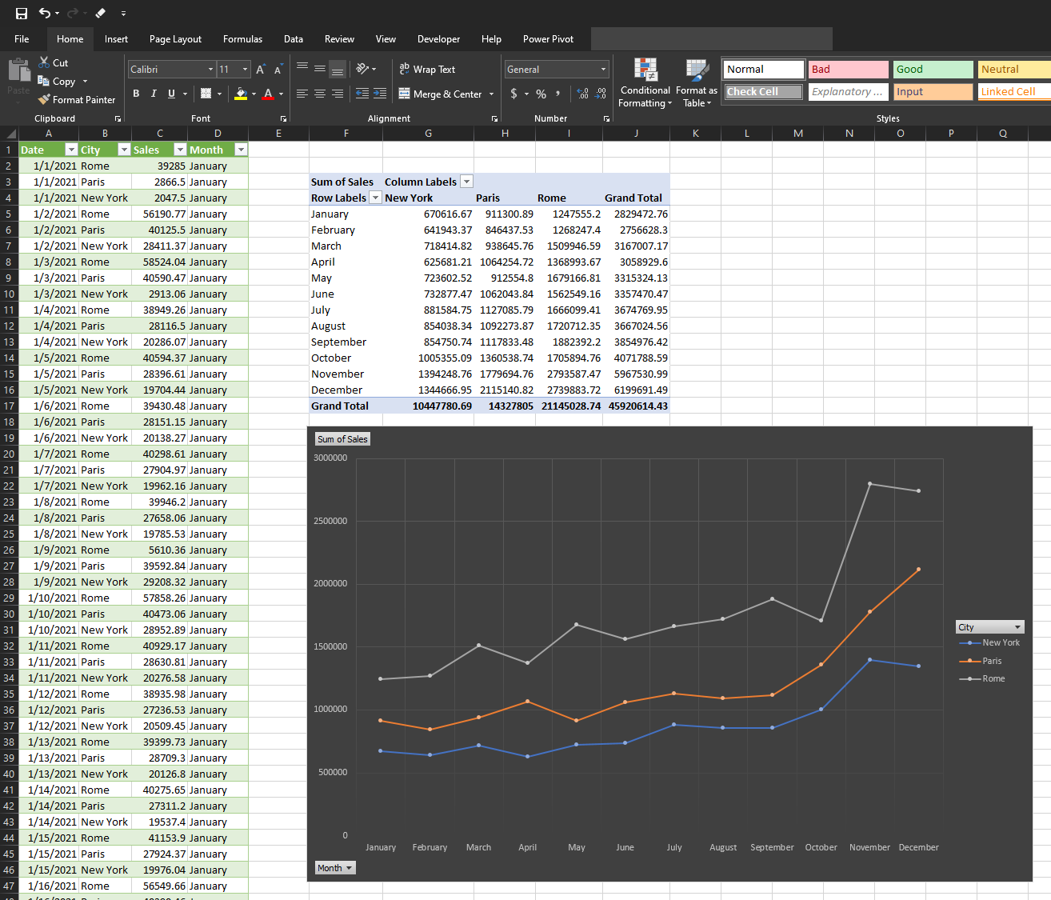Click the Undo arrow icon
The image size is (1051, 900).
(45, 13)
